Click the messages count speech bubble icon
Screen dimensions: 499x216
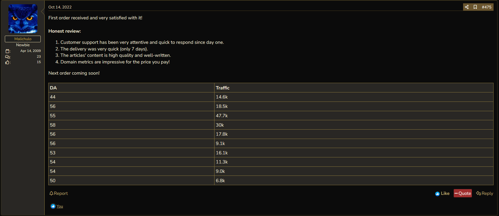tap(8, 57)
